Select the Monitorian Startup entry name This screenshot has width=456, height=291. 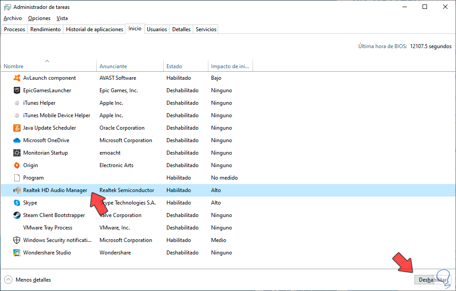tap(46, 153)
